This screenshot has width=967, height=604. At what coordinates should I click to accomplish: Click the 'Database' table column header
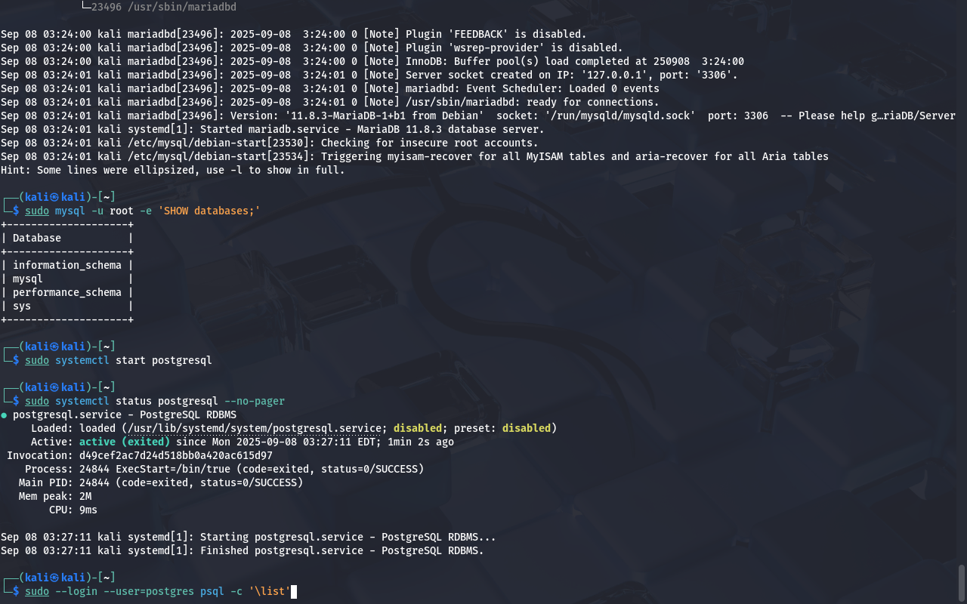click(x=37, y=238)
